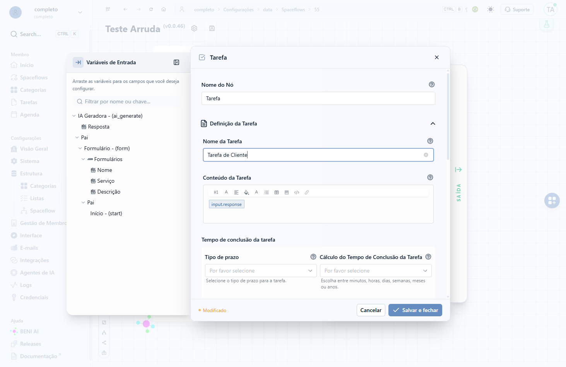Open Agentes de IA in sidebar
This screenshot has width=566, height=367.
click(x=37, y=273)
